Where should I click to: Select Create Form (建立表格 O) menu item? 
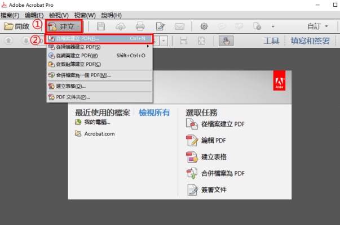point(99,86)
